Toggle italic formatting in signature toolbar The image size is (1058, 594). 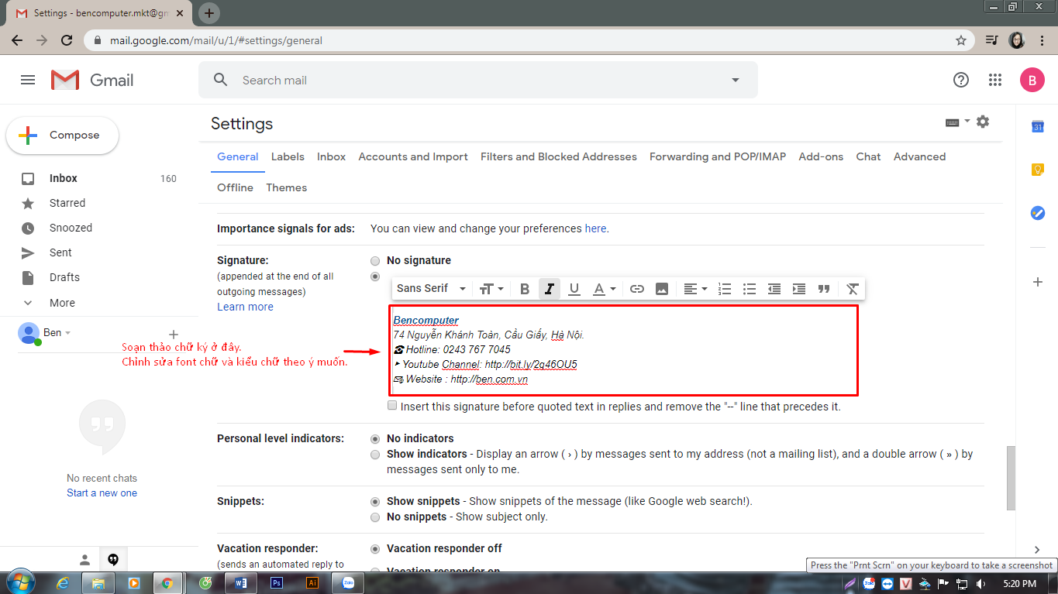click(550, 289)
